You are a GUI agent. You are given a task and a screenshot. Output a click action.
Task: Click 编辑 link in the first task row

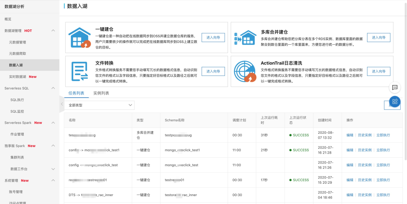[350, 135]
